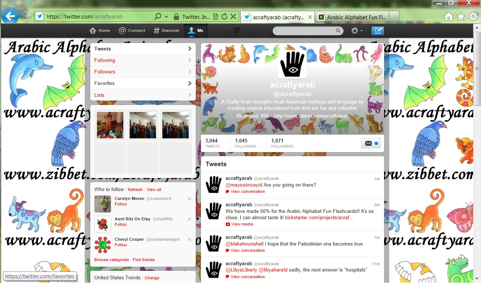The width and height of the screenshot is (481, 283).
Task: Open third recent photo thumbnail
Action: (x=176, y=125)
